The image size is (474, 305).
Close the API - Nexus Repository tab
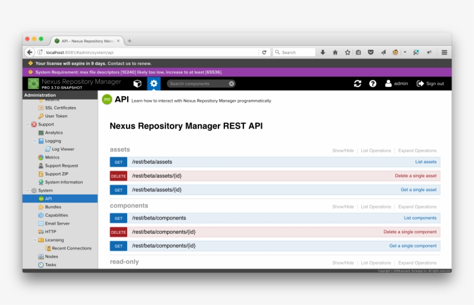coord(118,41)
